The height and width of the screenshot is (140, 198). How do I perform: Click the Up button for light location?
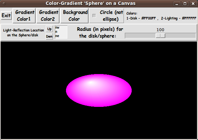point(49,29)
